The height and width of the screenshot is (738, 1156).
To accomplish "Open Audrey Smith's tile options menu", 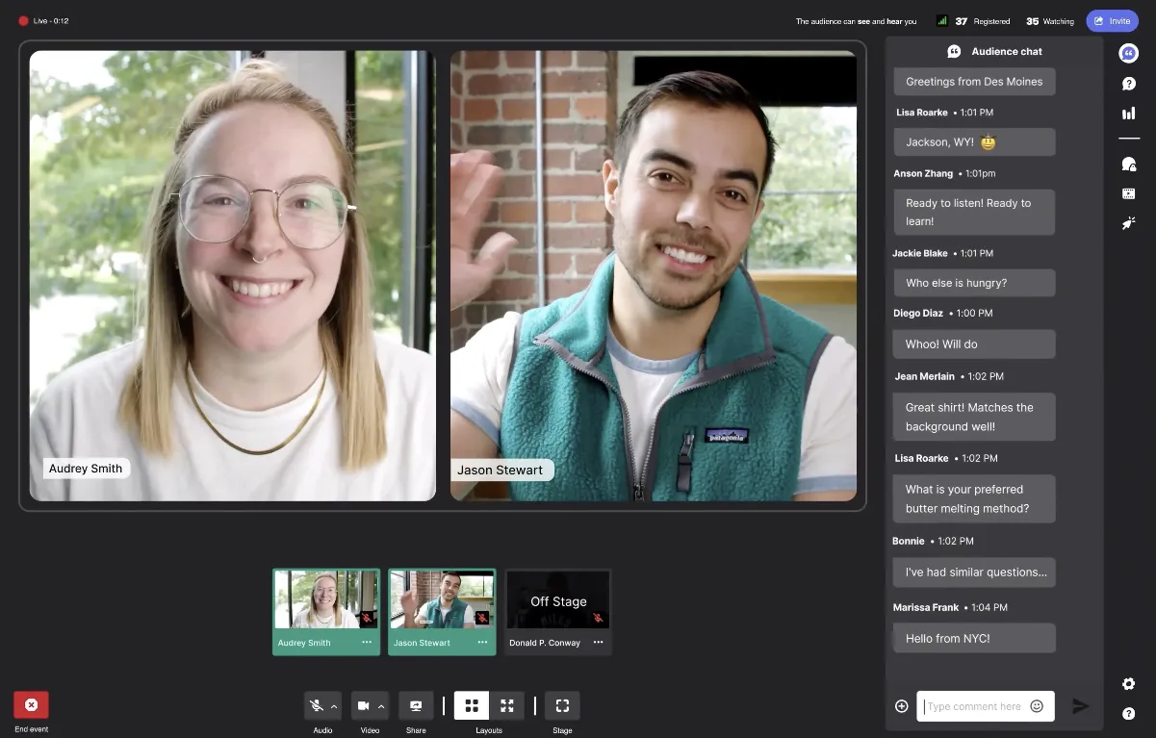I will click(x=367, y=643).
